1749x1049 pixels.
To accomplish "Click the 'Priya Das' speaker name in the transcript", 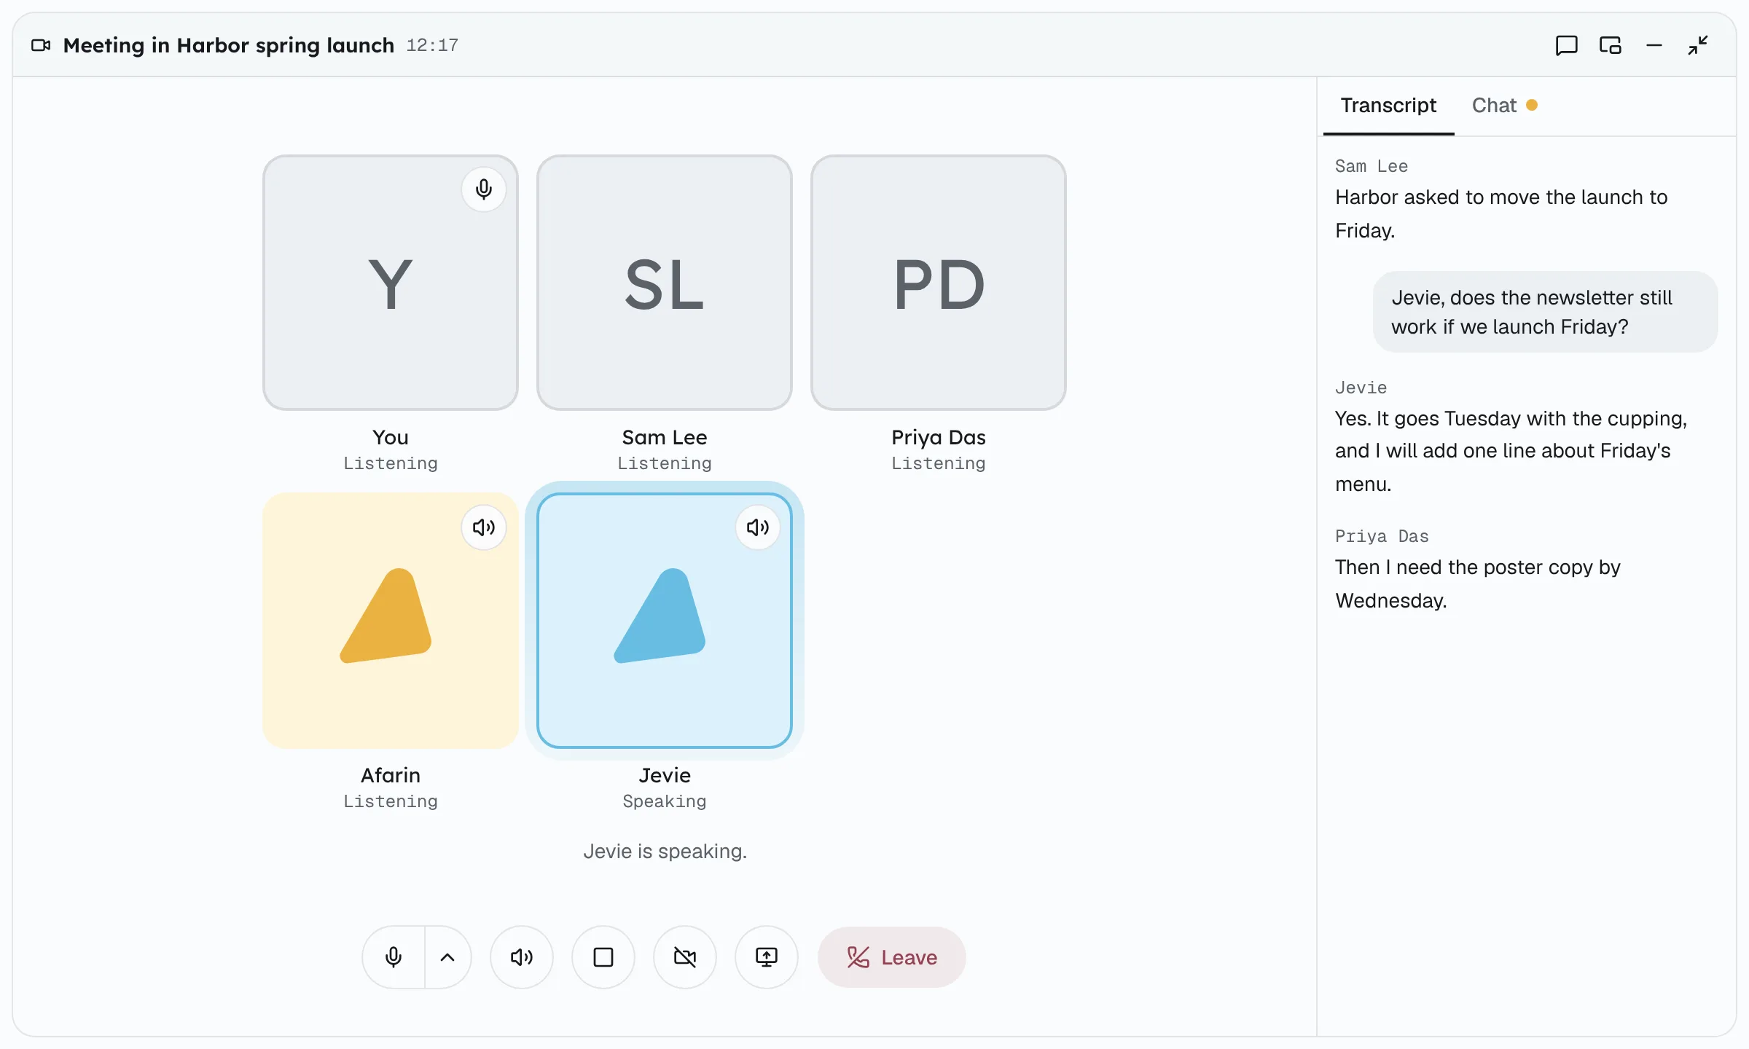I will (1382, 536).
